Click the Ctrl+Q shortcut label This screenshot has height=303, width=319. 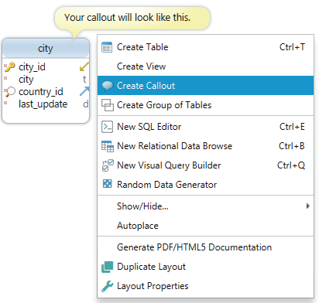[291, 165]
